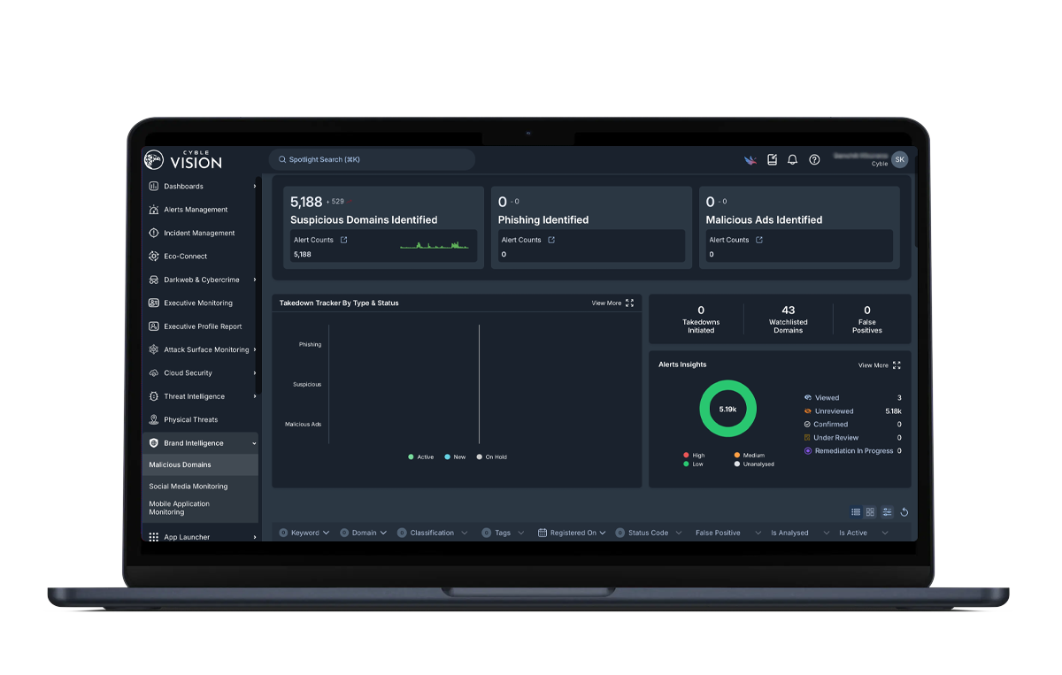Image resolution: width=1062 pixels, height=675 pixels.
Task: Open the Classification filter dropdown
Action: coord(433,533)
